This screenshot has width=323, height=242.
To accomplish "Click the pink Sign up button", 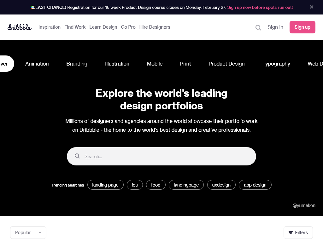I will tap(302, 27).
